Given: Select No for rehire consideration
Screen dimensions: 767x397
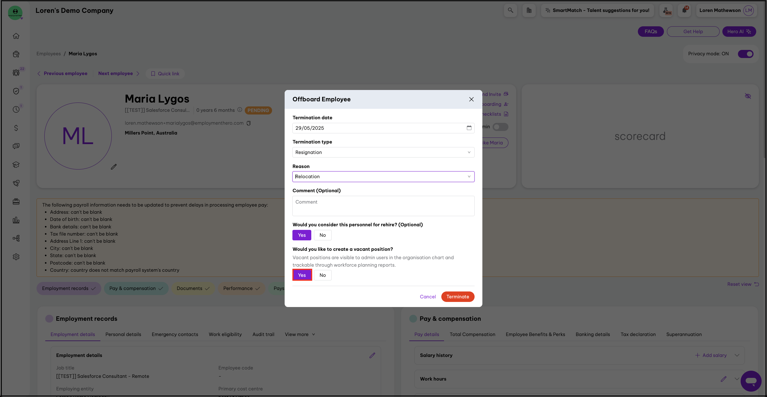Looking at the screenshot, I should 322,235.
